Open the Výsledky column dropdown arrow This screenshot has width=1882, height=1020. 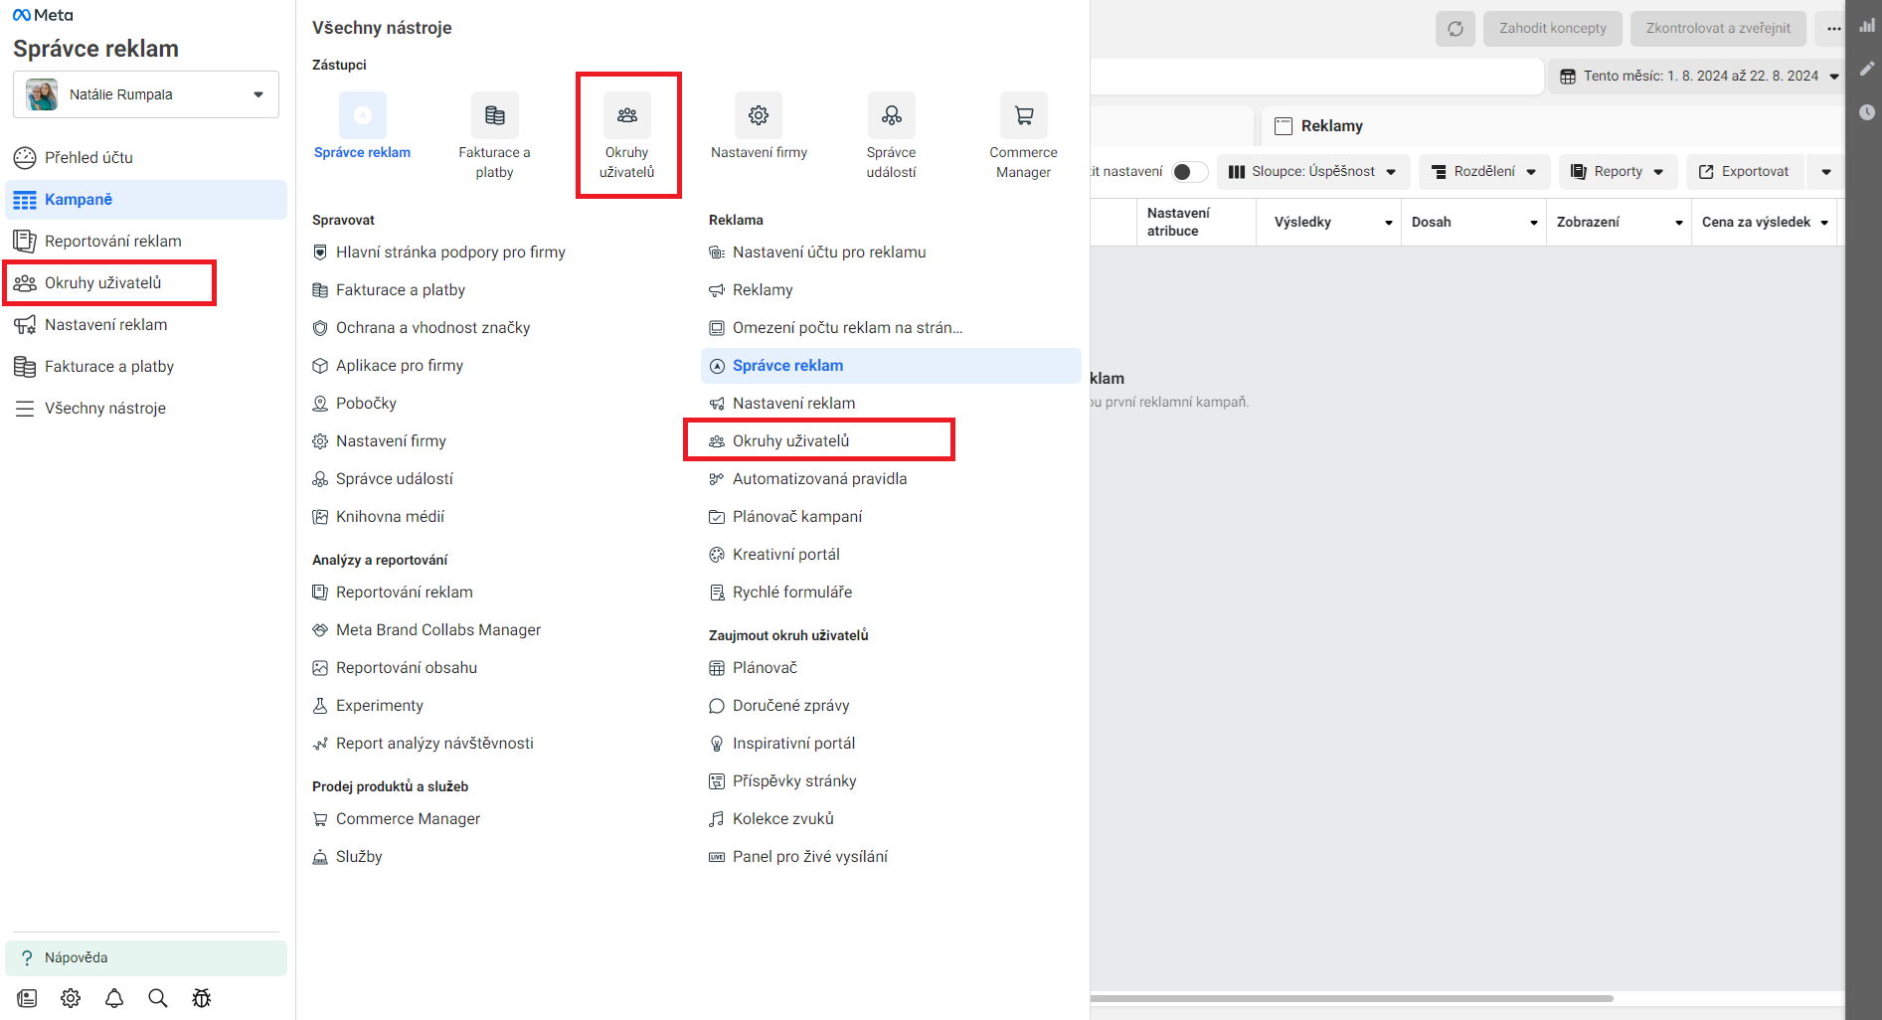(x=1389, y=223)
